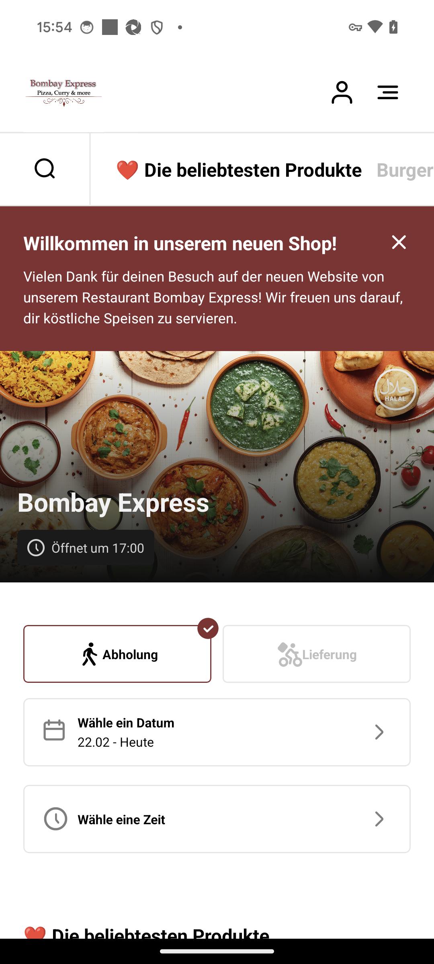The image size is (434, 964).
Task: Tap the search magnifier icon
Action: (x=45, y=168)
